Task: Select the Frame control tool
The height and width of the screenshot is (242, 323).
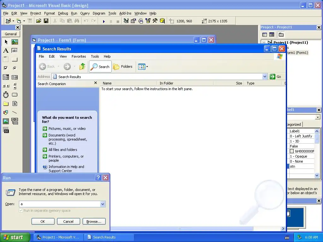Action: 6,60
